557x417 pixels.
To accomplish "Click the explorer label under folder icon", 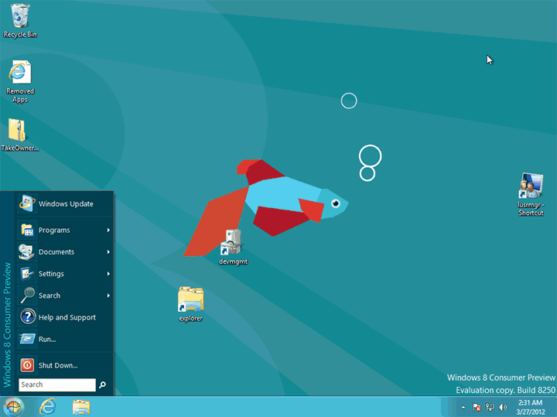I will (x=191, y=319).
